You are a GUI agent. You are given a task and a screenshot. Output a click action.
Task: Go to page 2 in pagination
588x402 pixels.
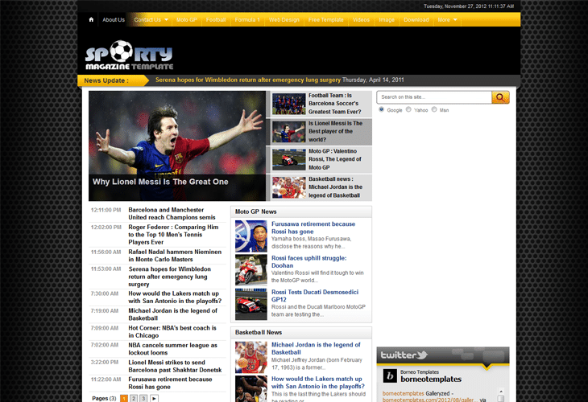(134, 399)
